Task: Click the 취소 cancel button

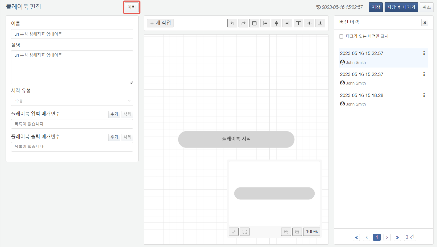Action: [427, 7]
